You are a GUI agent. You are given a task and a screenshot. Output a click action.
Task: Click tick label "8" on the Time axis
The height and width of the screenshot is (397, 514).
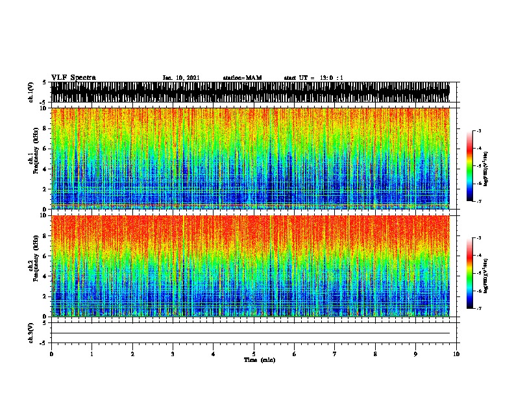(375, 354)
